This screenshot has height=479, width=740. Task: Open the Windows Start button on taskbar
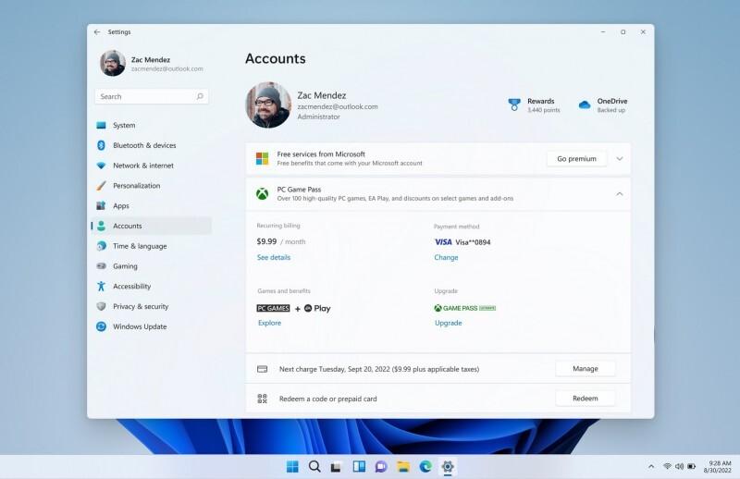pos(292,467)
